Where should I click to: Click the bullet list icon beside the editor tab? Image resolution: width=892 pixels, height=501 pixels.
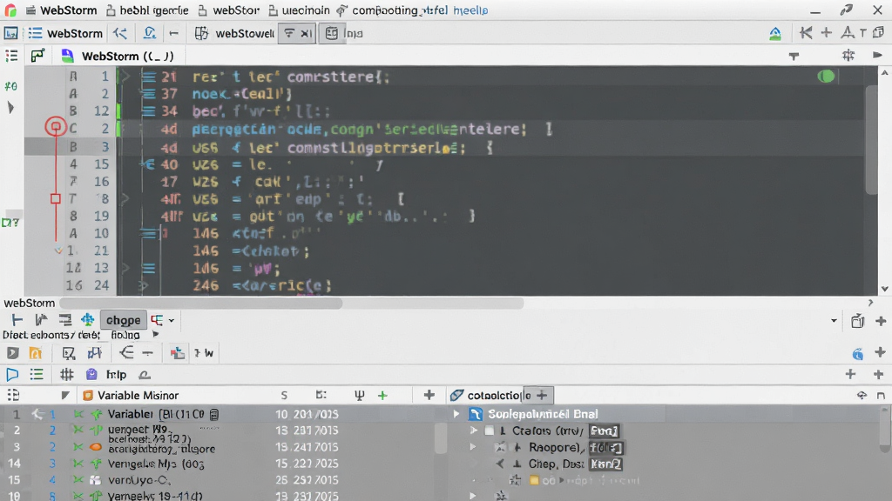click(11, 56)
